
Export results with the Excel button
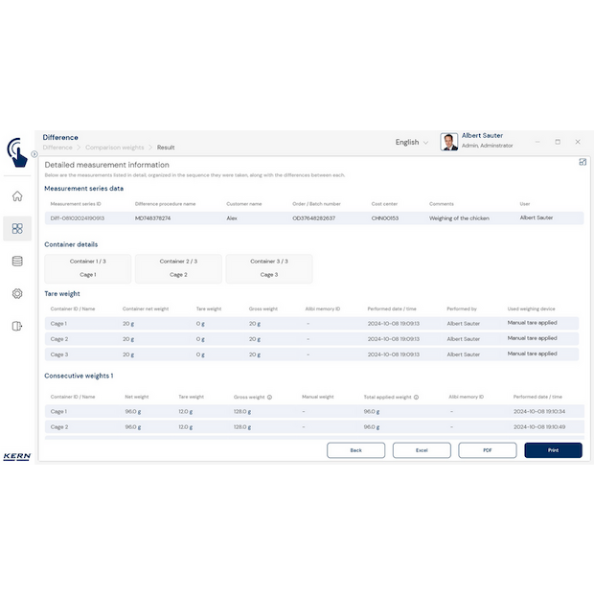pos(422,449)
